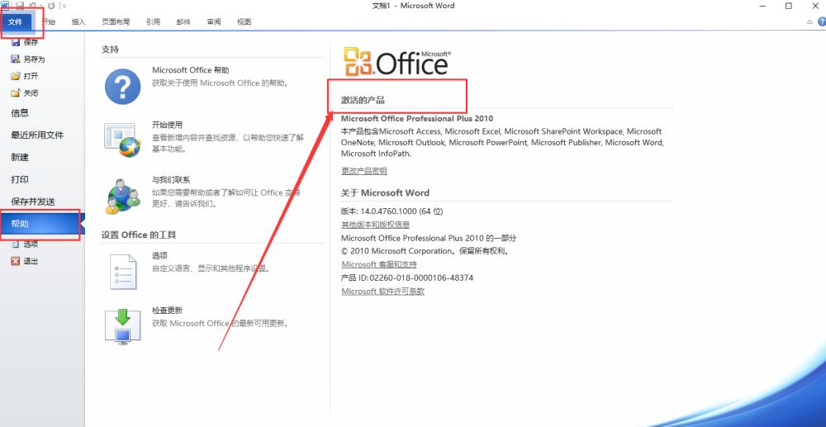
Task: Select Recent Files (最近所用文件) in sidebar
Action: [37, 135]
